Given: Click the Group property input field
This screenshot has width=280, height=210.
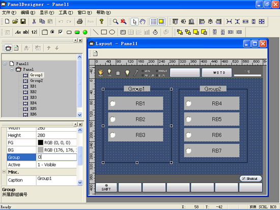Looking at the screenshot, I should pyautogui.click(x=57, y=157).
